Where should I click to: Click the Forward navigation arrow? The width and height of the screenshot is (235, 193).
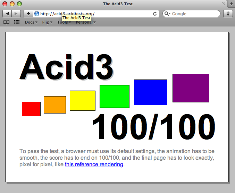[16, 14]
